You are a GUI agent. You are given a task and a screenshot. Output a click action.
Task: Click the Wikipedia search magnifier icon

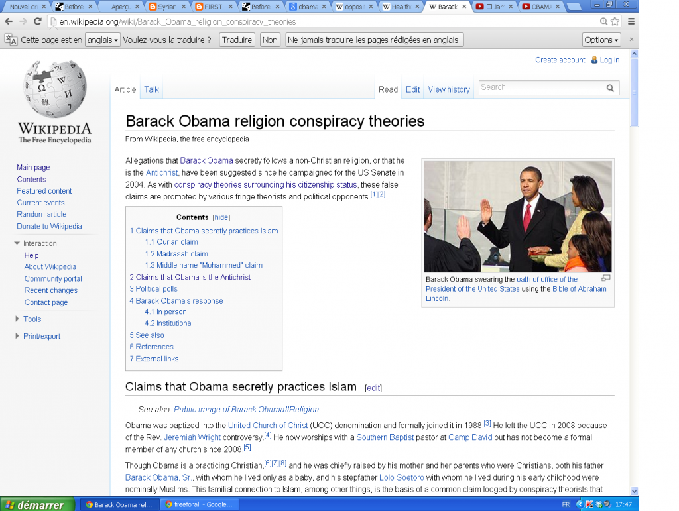pyautogui.click(x=610, y=88)
